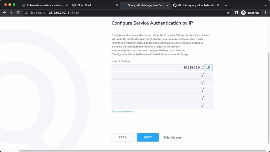270x152 pixels.
Task: Close the Quobyte Management Console tab
Action: click(x=167, y=5)
